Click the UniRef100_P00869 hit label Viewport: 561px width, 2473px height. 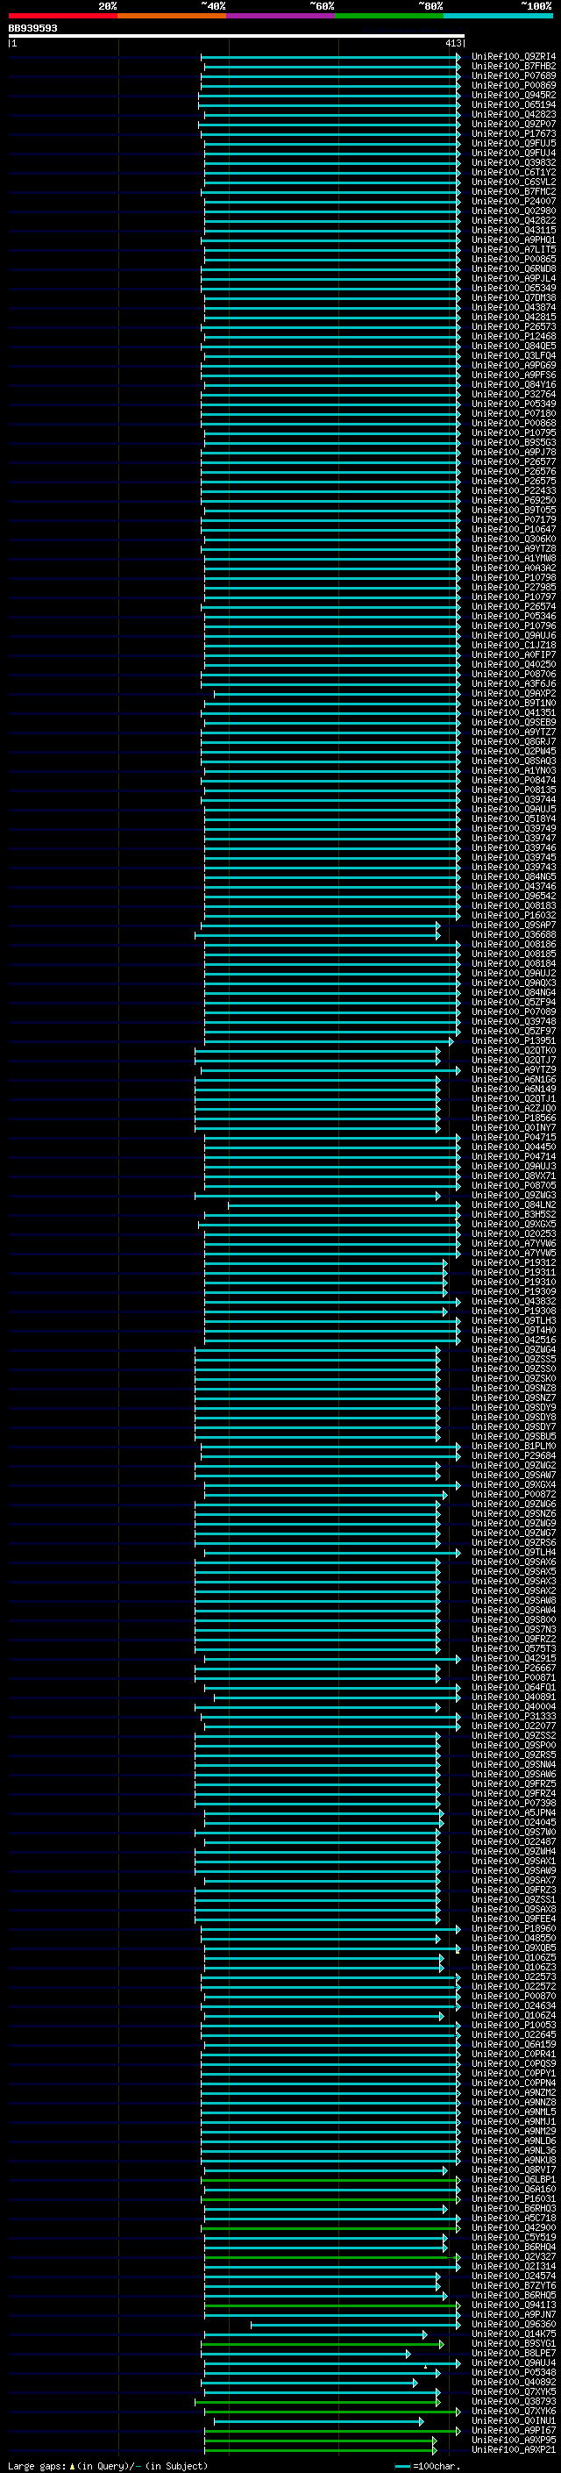514,85
